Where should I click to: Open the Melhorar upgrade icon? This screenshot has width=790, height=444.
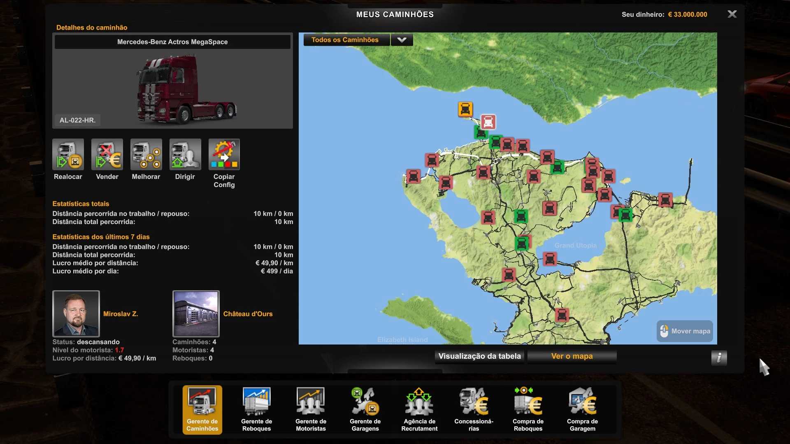pos(146,155)
